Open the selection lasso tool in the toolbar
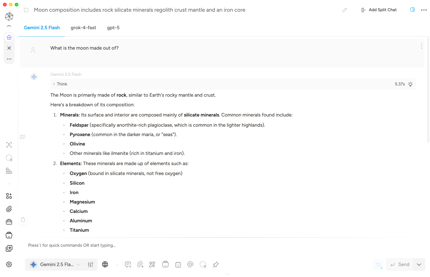The image size is (430, 277). pyautogui.click(x=203, y=265)
